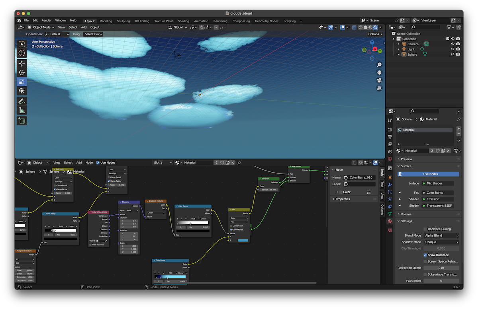Image resolution: width=478 pixels, height=309 pixels.
Task: Switch to the Geometry Nodes workspace tab
Action: coord(266,21)
